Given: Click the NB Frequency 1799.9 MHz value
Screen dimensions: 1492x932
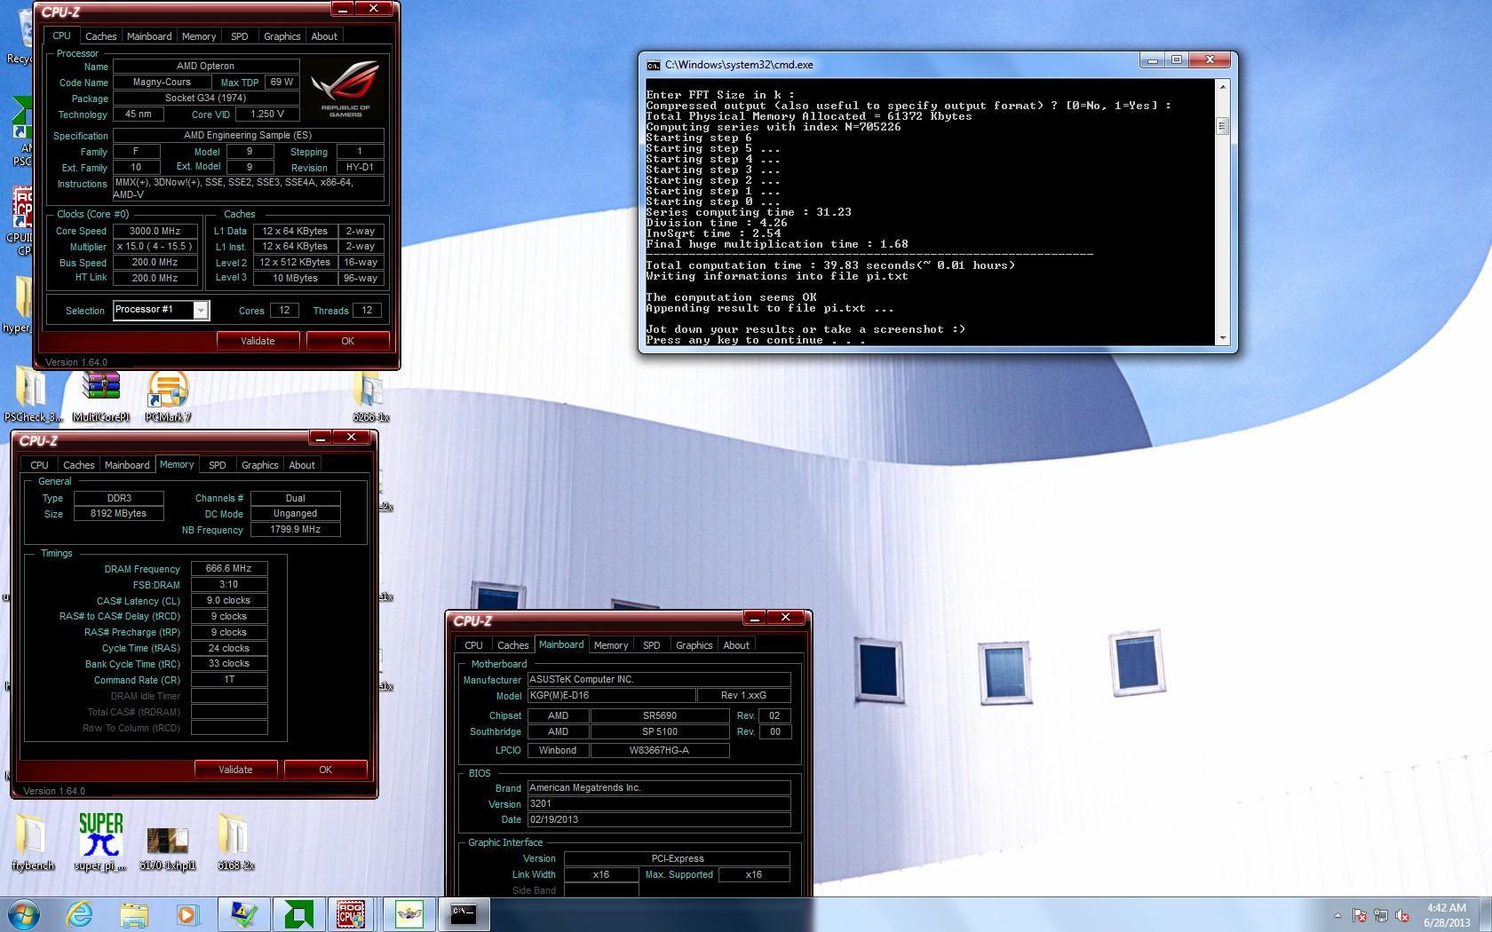Looking at the screenshot, I should tap(295, 529).
